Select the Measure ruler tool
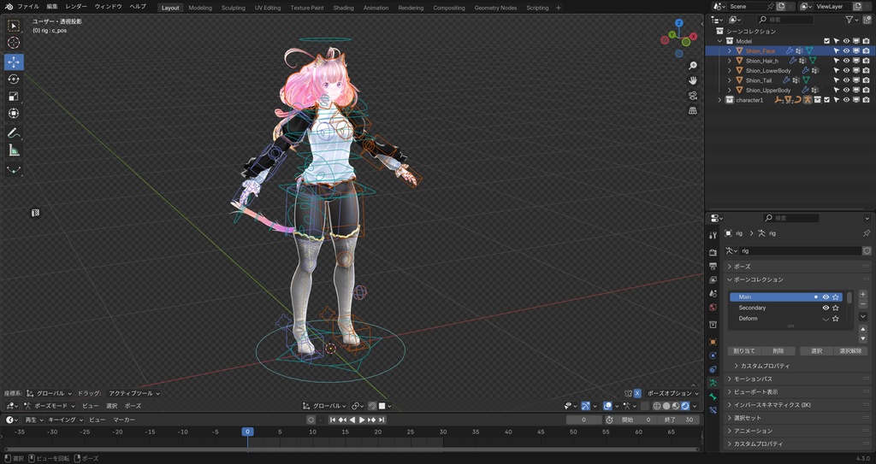The height and width of the screenshot is (464, 876). point(14,150)
